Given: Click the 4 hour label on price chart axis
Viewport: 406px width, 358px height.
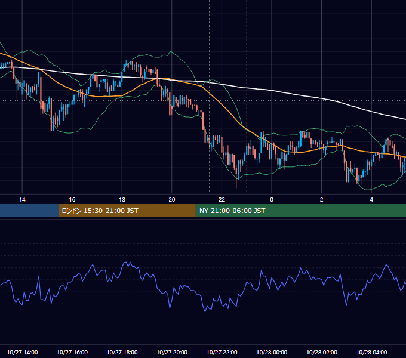Looking at the screenshot, I should (371, 200).
